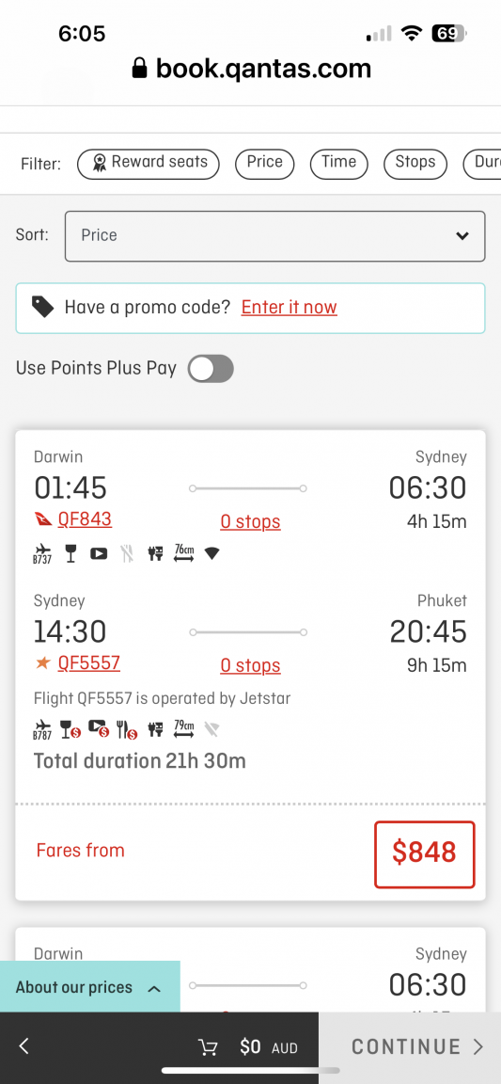Open the Price filter chip
501x1084 pixels.
click(x=265, y=164)
